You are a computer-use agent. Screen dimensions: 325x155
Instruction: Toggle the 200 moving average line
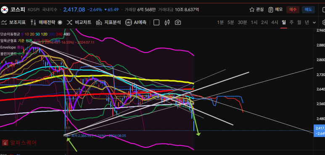coord(52,34)
